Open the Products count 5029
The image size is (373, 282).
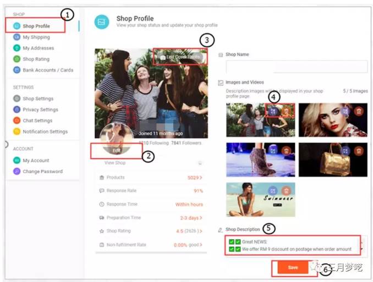195,178
